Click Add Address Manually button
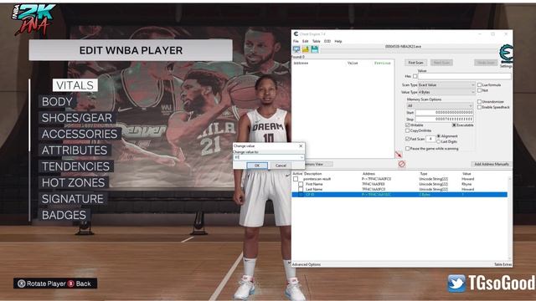This screenshot has height=301, width=536. tap(492, 164)
